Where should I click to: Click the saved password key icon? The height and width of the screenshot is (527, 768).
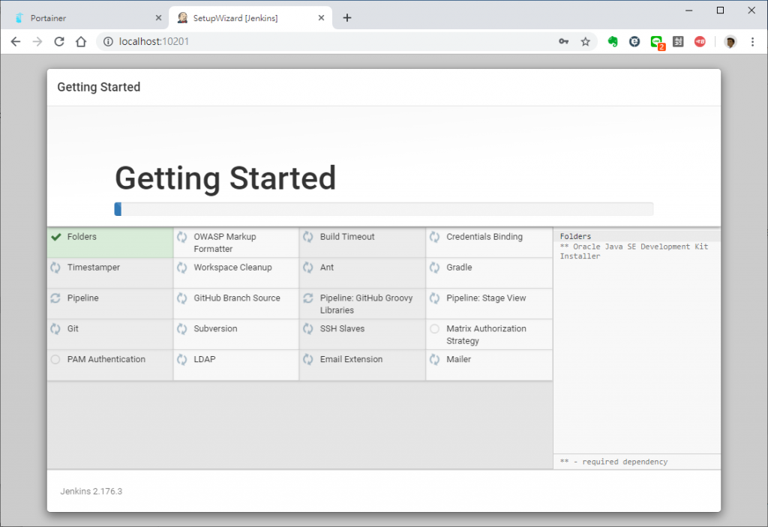(x=564, y=42)
